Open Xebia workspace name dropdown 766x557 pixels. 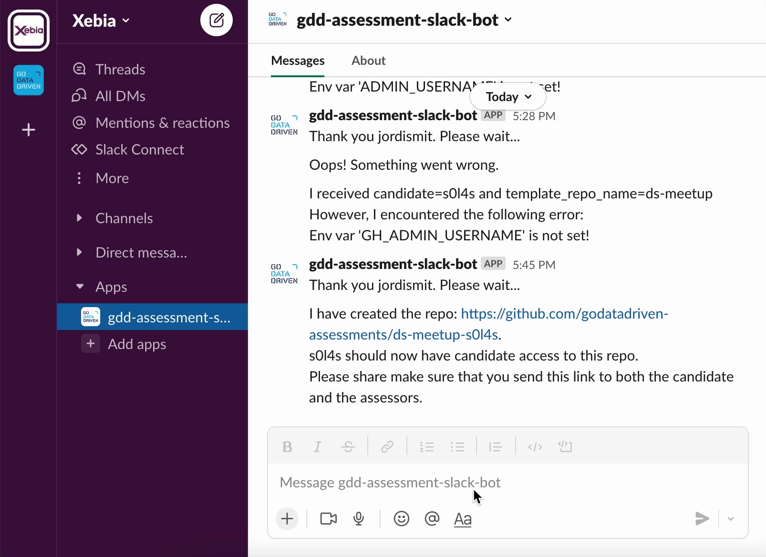point(101,21)
